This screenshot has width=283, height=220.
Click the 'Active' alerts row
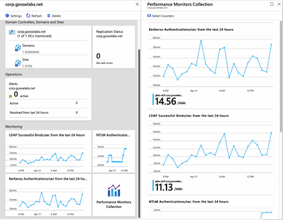48,104
